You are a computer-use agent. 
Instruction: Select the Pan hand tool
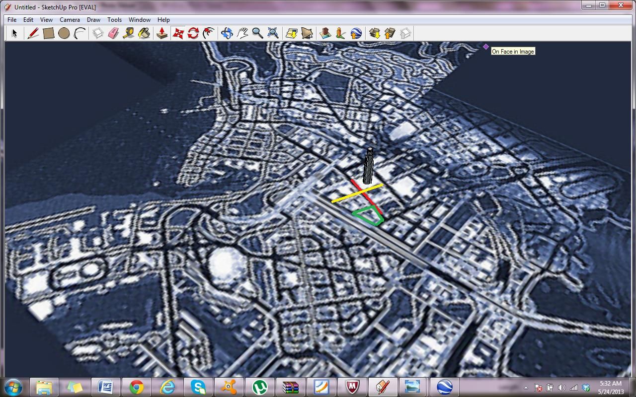(242, 33)
